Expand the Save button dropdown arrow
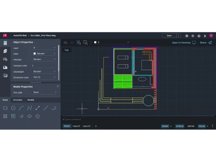The image size is (216, 162). tap(178, 35)
